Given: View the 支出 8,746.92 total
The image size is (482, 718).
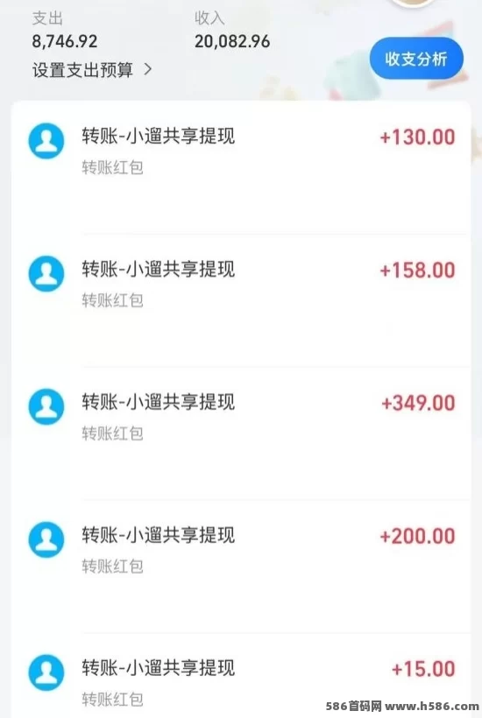Looking at the screenshot, I should click(x=65, y=41).
